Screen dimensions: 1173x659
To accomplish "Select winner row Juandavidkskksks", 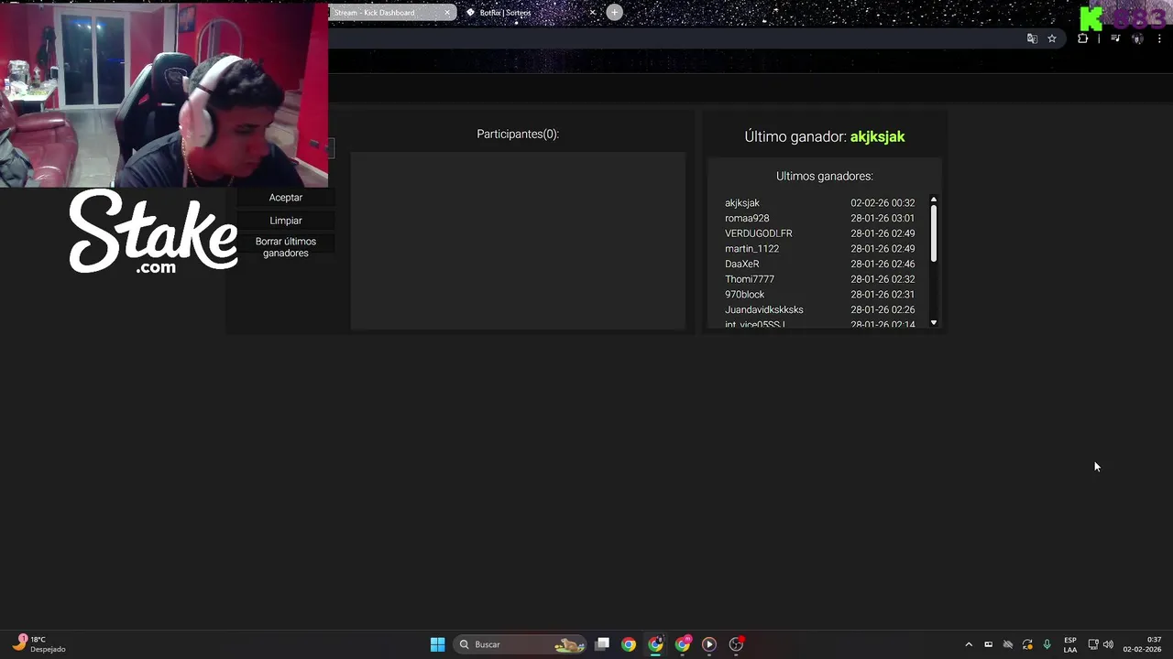I will point(819,309).
